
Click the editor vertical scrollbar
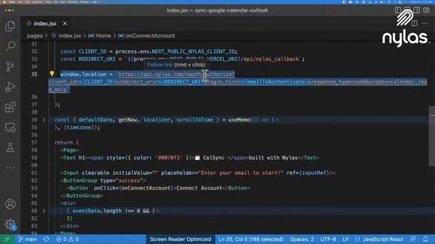click(432, 136)
